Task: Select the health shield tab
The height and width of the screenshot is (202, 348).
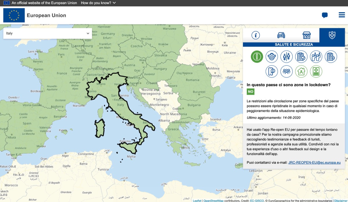Action: pyautogui.click(x=332, y=35)
